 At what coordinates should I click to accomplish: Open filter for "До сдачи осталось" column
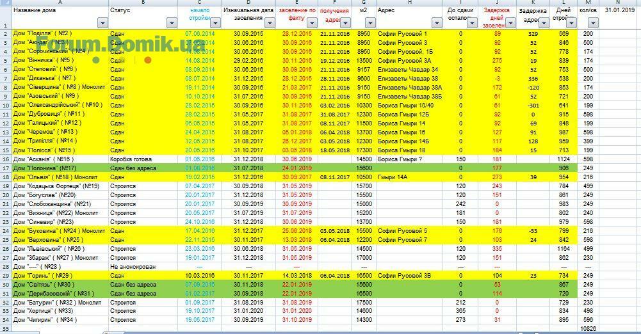point(472,23)
